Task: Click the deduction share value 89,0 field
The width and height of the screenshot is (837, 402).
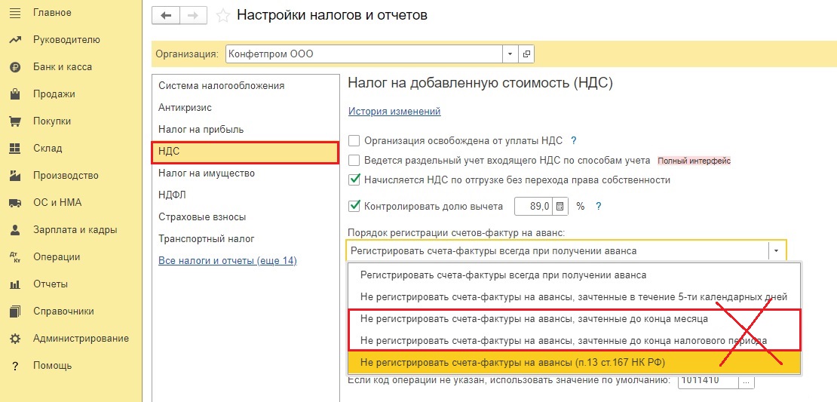Action: 534,206
